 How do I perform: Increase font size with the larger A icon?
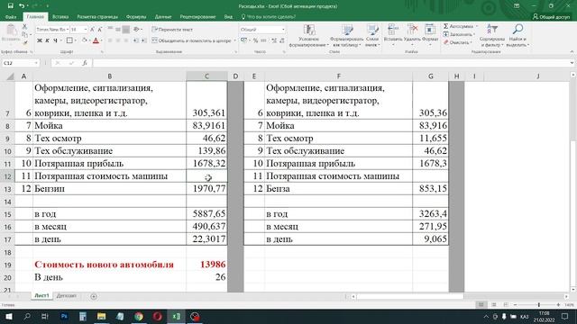(x=92, y=30)
